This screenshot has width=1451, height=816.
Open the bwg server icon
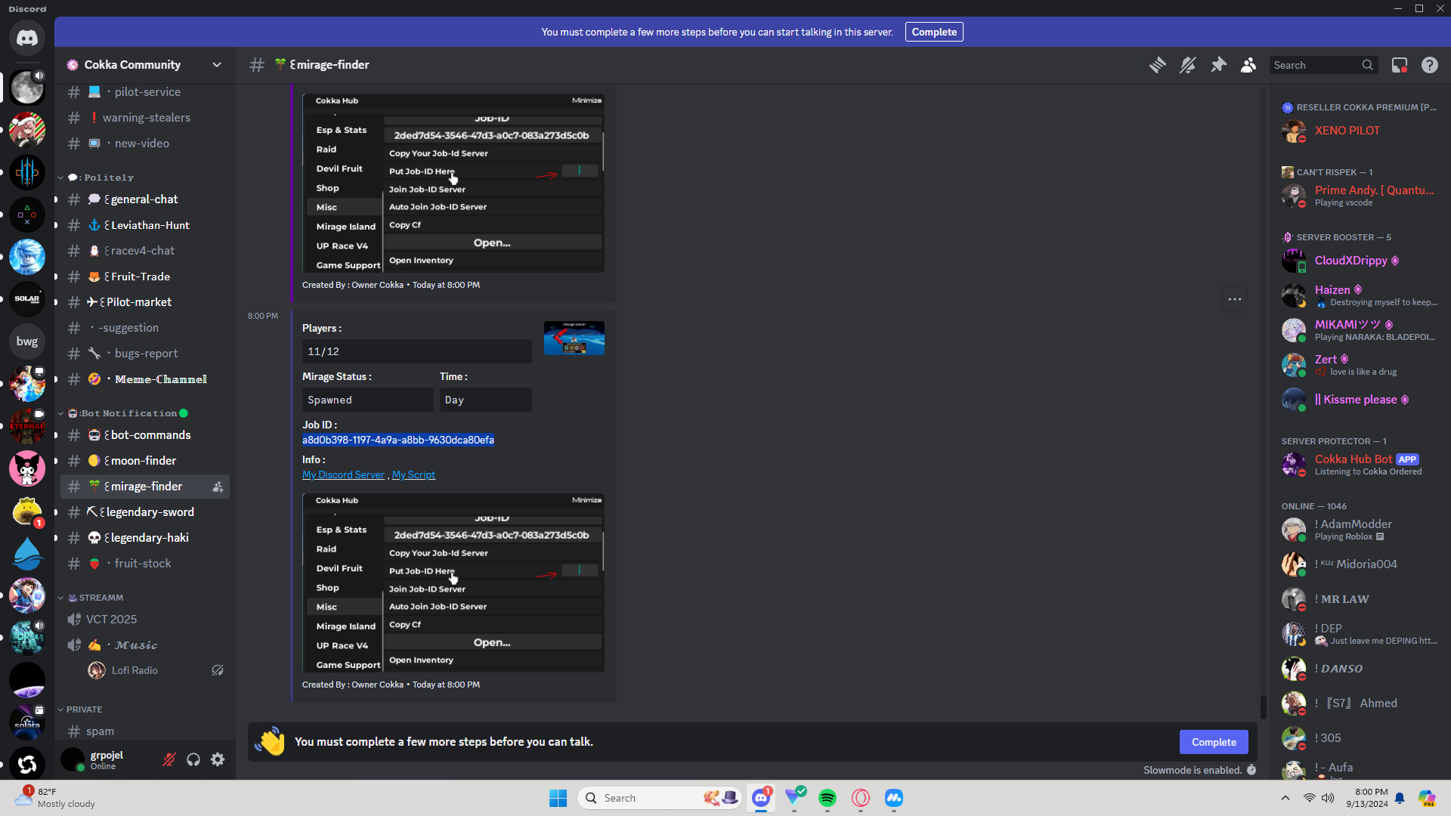click(27, 342)
